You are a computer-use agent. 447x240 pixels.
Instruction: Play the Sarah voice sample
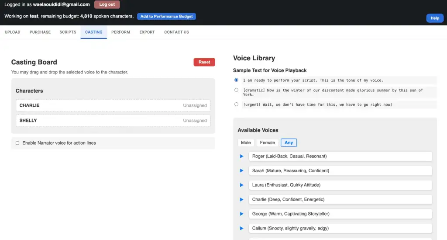[x=241, y=170]
